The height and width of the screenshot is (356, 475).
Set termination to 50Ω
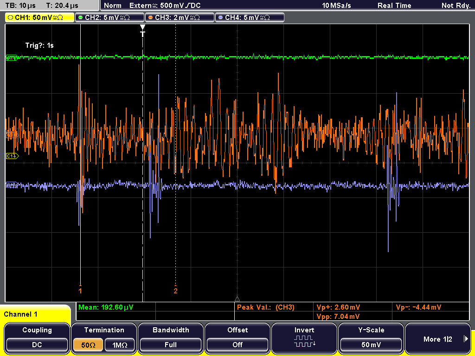pos(88,345)
